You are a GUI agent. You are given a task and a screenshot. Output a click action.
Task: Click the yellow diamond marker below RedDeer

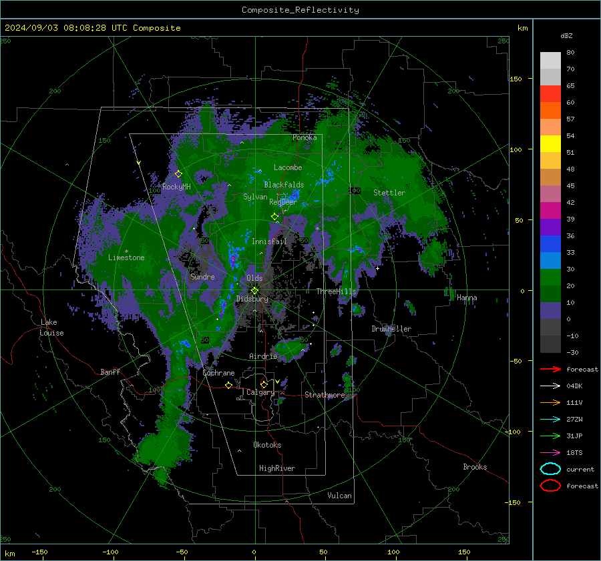pyautogui.click(x=274, y=216)
